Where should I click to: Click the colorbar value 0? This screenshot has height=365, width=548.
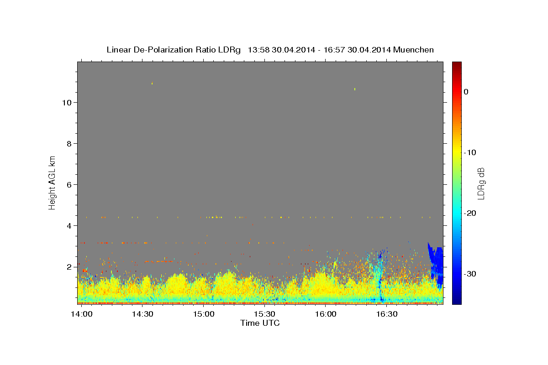pos(466,92)
